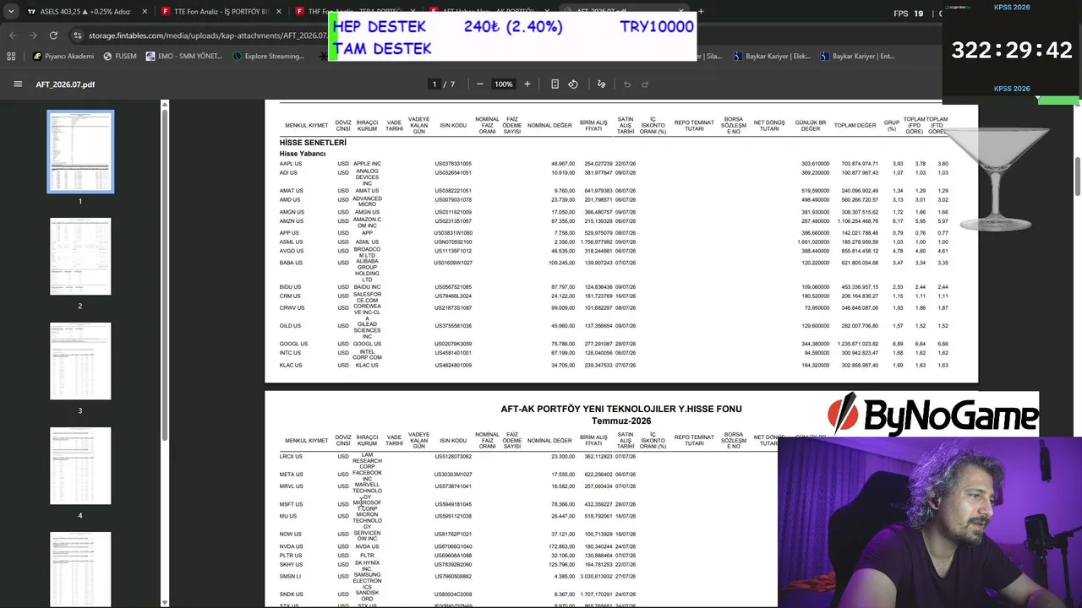
Task: Close the TTE Fon Analiz tab
Action: (x=279, y=12)
